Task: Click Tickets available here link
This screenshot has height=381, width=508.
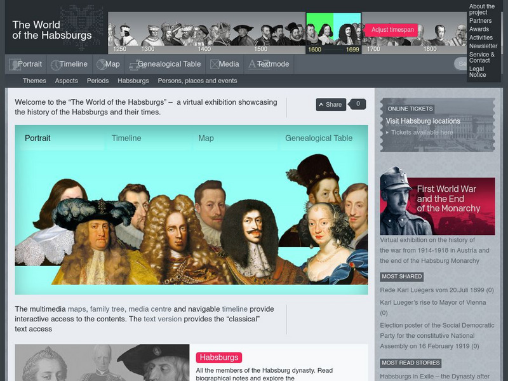Action: [422, 132]
